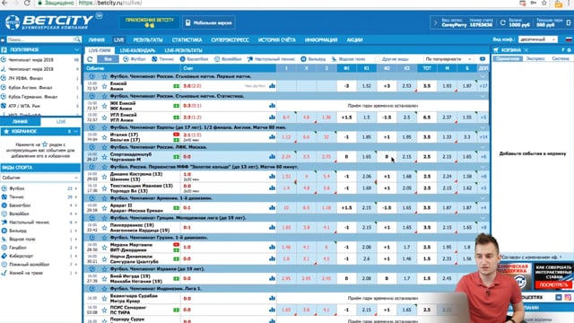Filter live events by Теннис
The image size is (574, 323).
pyautogui.click(x=162, y=59)
